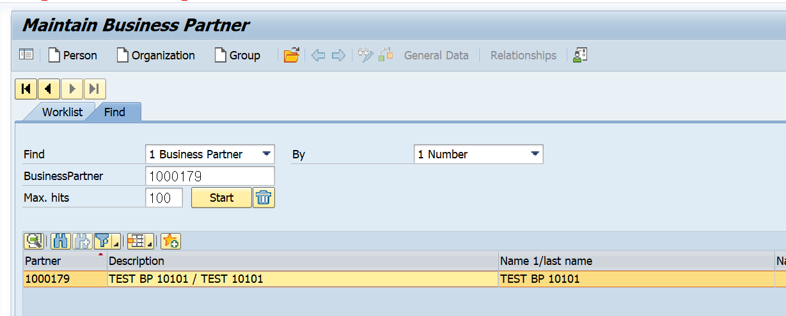The width and height of the screenshot is (786, 316).
Task: Click the personal settings icon after Relationships
Action: click(x=580, y=56)
